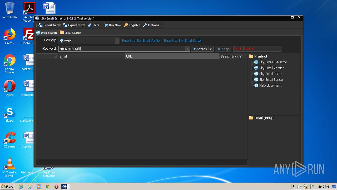Click Sky Email Extractor taskbar button
This screenshot has height=190, width=337.
tap(65, 187)
